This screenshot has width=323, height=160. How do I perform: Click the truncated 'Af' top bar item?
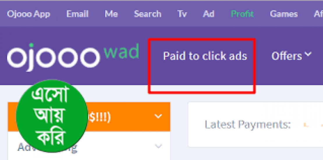tap(318, 14)
